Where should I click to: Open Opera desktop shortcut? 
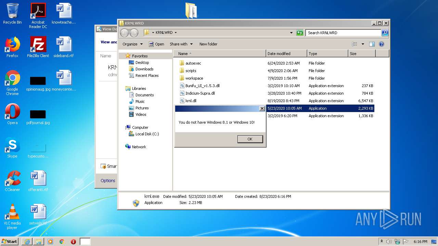tap(12, 114)
